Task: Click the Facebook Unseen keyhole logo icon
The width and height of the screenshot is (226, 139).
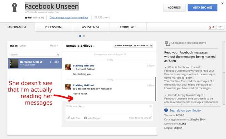Action: coord(15,7)
